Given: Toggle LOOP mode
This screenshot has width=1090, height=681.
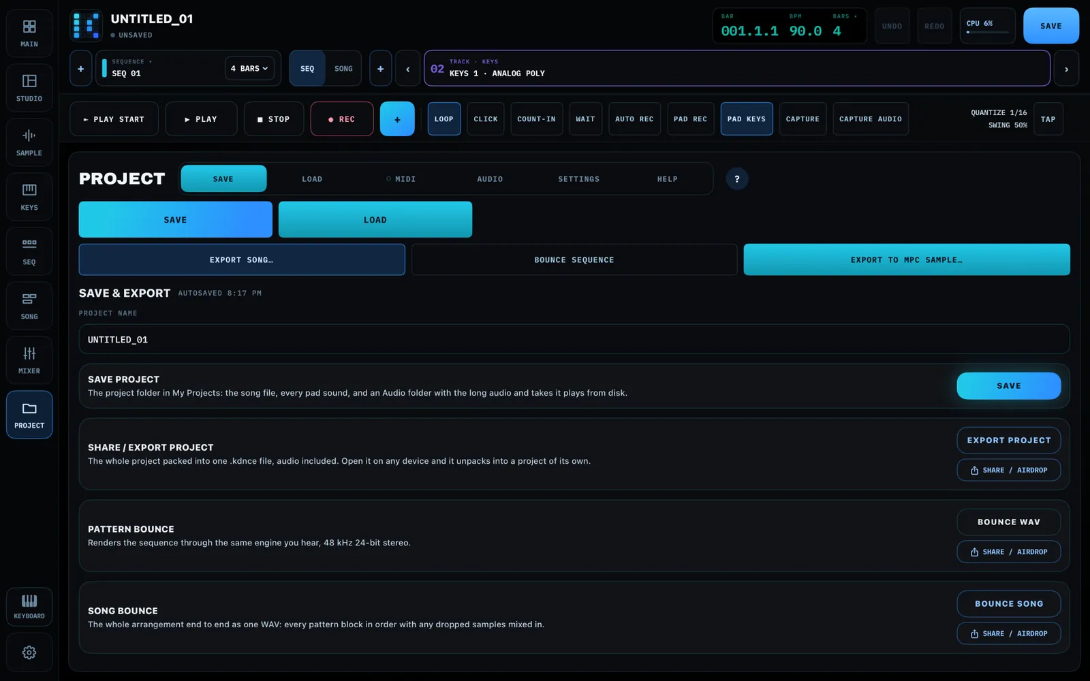Looking at the screenshot, I should pos(444,119).
